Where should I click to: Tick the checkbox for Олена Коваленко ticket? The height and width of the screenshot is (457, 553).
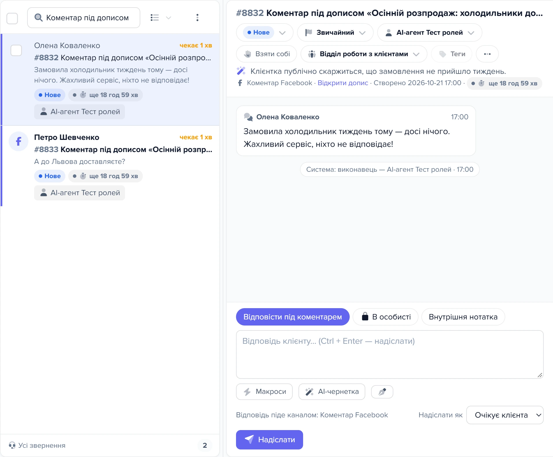point(16,50)
